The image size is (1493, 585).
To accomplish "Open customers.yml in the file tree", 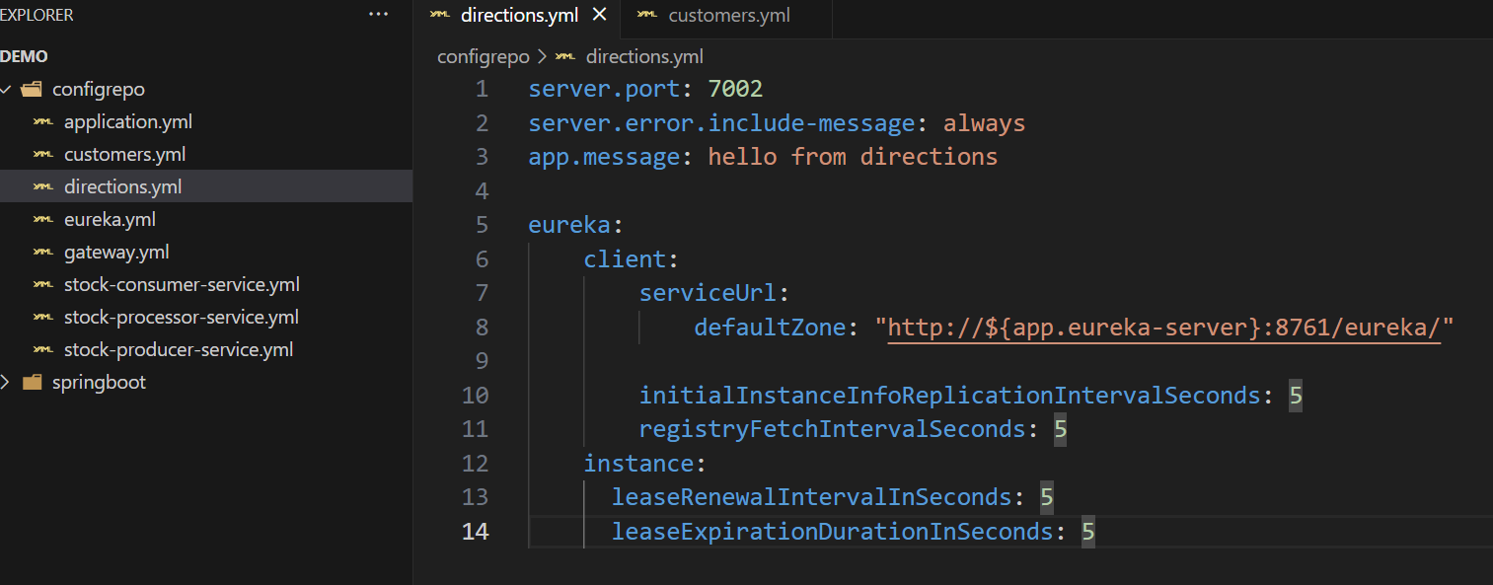I will (124, 155).
